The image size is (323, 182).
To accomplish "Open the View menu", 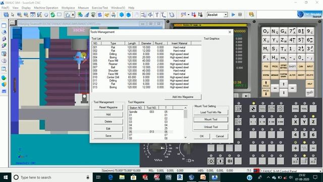I will coord(16,8).
